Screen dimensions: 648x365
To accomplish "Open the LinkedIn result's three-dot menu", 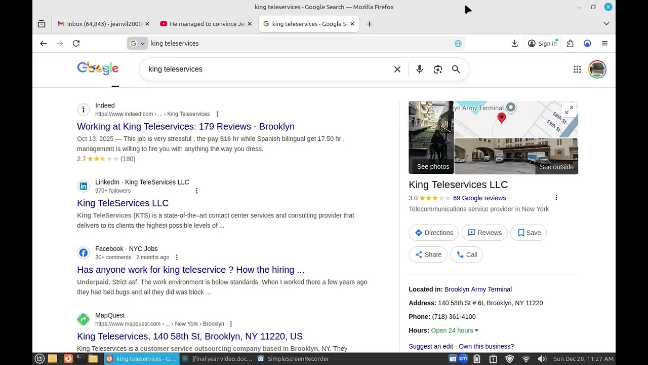I will point(197,191).
